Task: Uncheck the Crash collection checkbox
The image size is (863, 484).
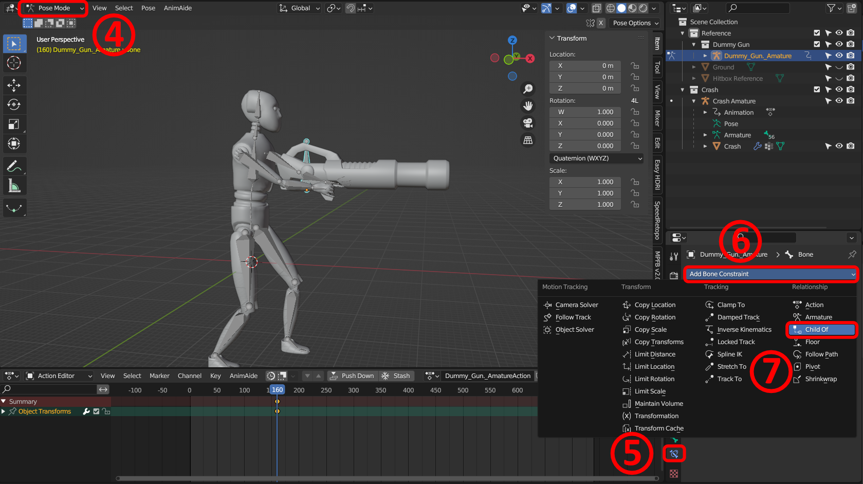Action: (817, 89)
